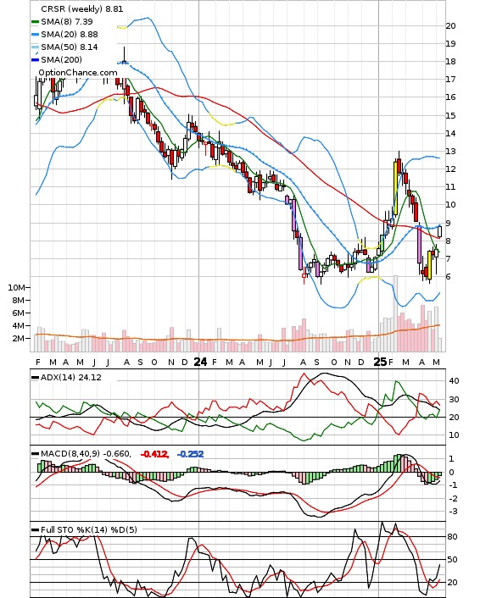Viewport: 480px width, 598px height.
Task: Click the Full STO %K(14) %D(5) label
Action: click(89, 529)
